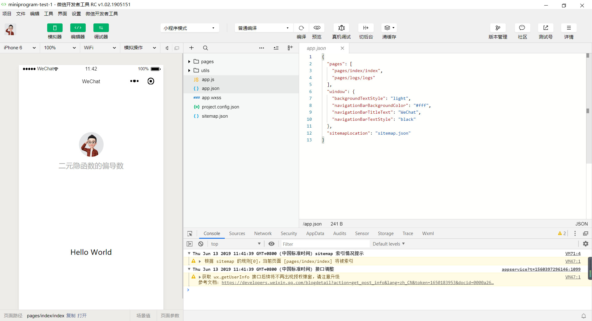Close the app.json editor tab
This screenshot has width=592, height=321.
[342, 48]
